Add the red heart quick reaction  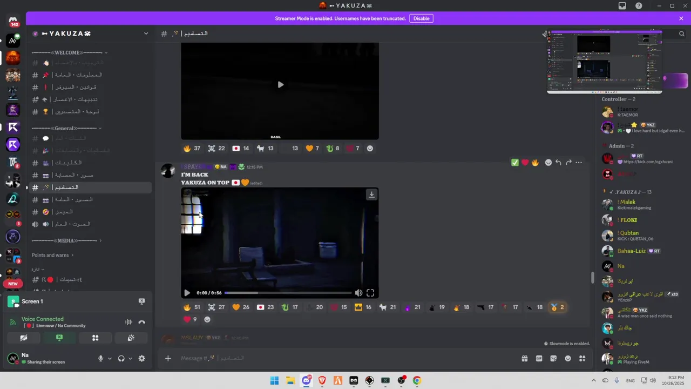[525, 162]
